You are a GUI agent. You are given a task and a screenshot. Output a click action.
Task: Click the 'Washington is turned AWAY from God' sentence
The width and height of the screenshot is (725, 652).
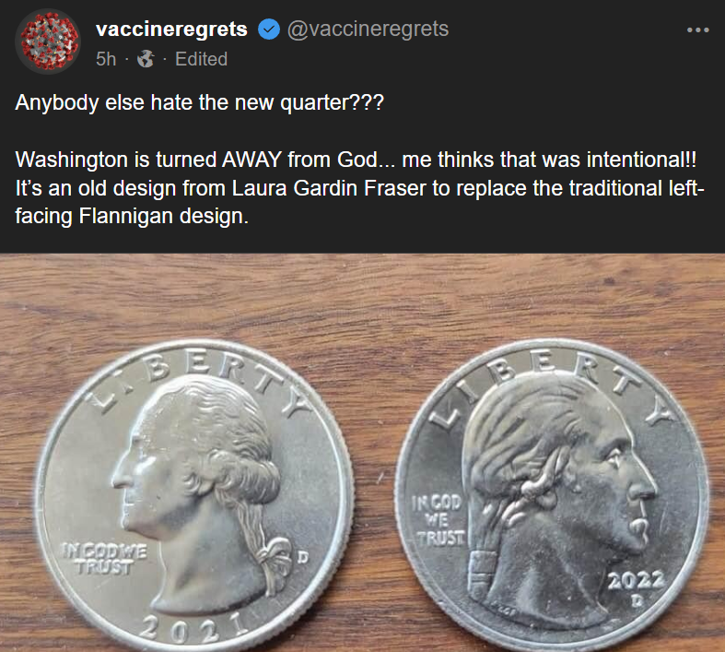pos(197,160)
